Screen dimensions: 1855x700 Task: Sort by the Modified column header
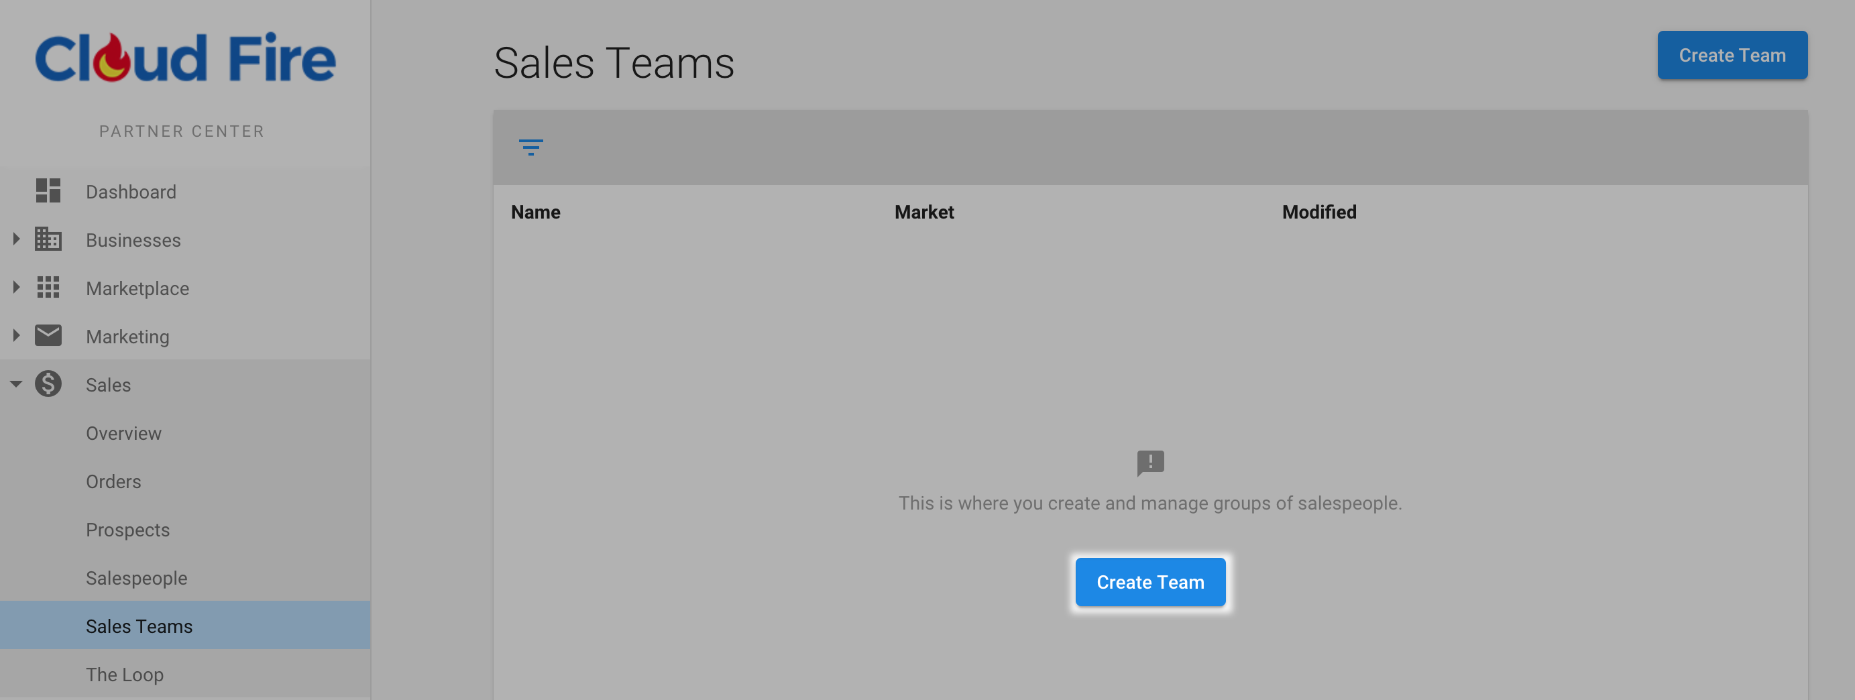1318,212
